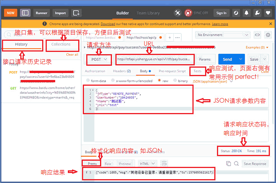Screen dimensions: 276x183
Task: Click Clear all history link
Action: coord(72,55)
